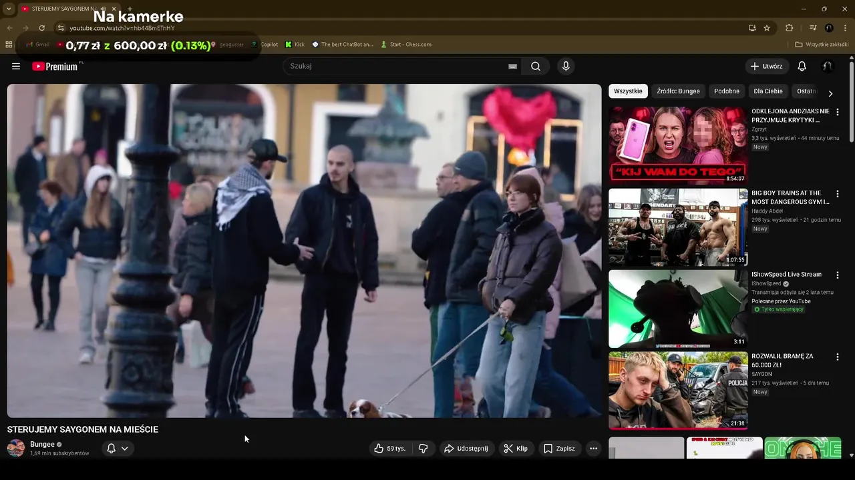Open the Bungee channel name link
This screenshot has height=480, width=855.
click(42, 444)
